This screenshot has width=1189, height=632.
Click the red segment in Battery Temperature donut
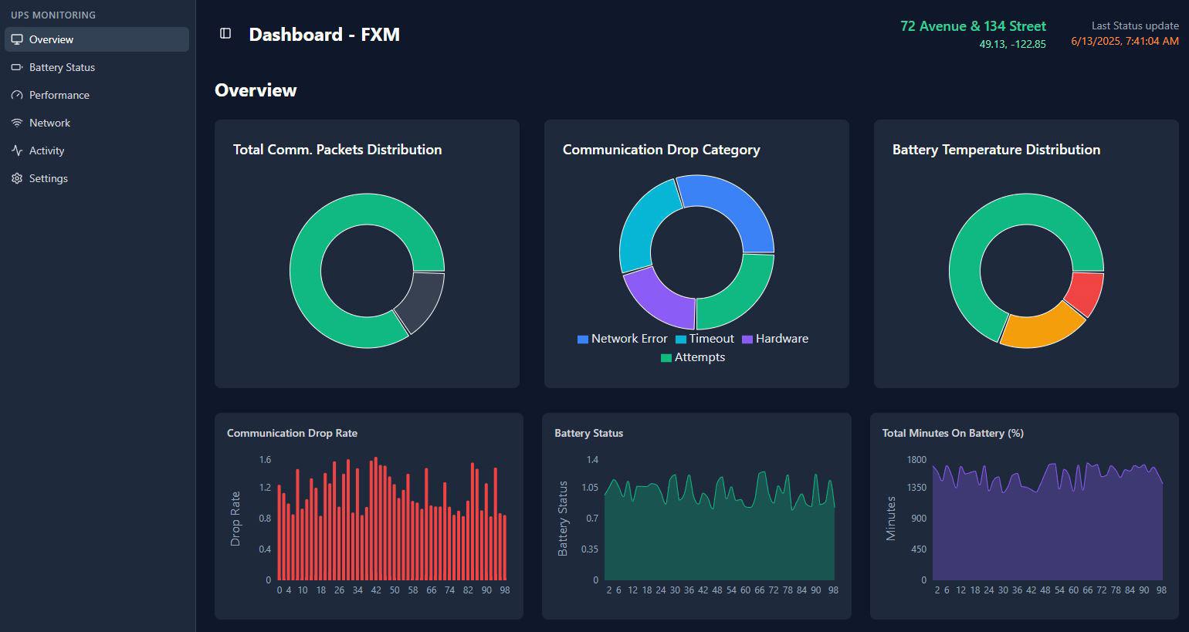point(1086,294)
